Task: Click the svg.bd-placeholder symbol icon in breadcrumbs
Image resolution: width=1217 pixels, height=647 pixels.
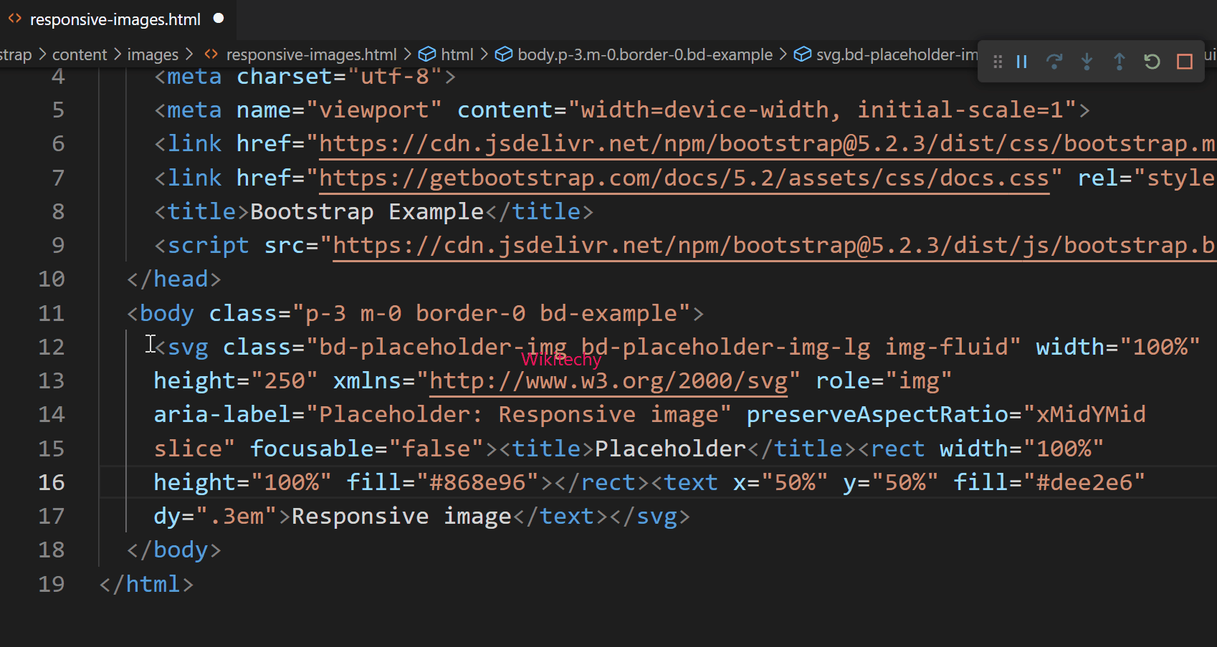Action: point(802,54)
